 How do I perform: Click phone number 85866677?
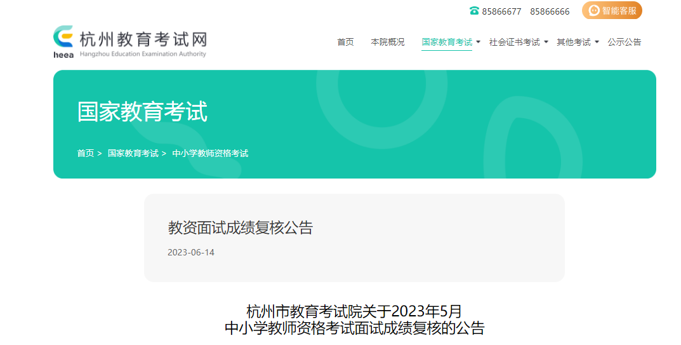point(501,11)
